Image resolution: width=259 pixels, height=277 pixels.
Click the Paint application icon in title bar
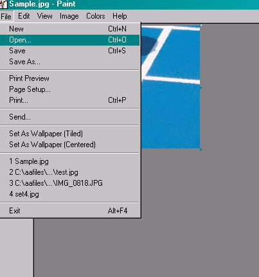point(4,4)
